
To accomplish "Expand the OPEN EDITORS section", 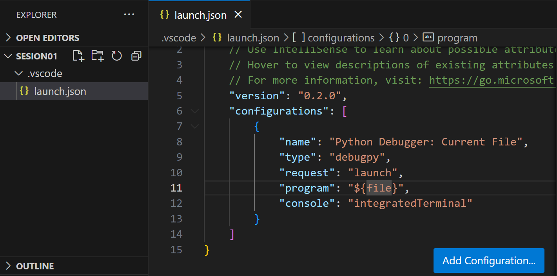I will [x=8, y=38].
